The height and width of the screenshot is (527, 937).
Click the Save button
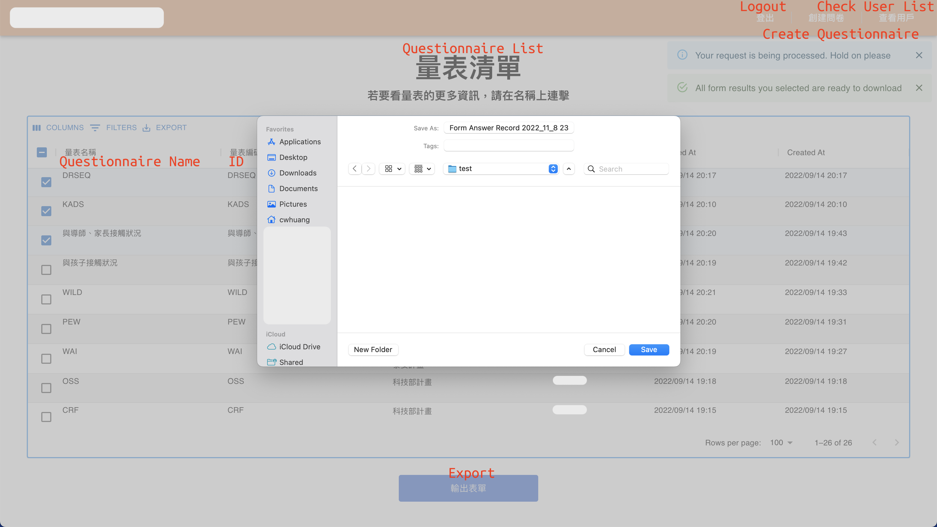649,349
